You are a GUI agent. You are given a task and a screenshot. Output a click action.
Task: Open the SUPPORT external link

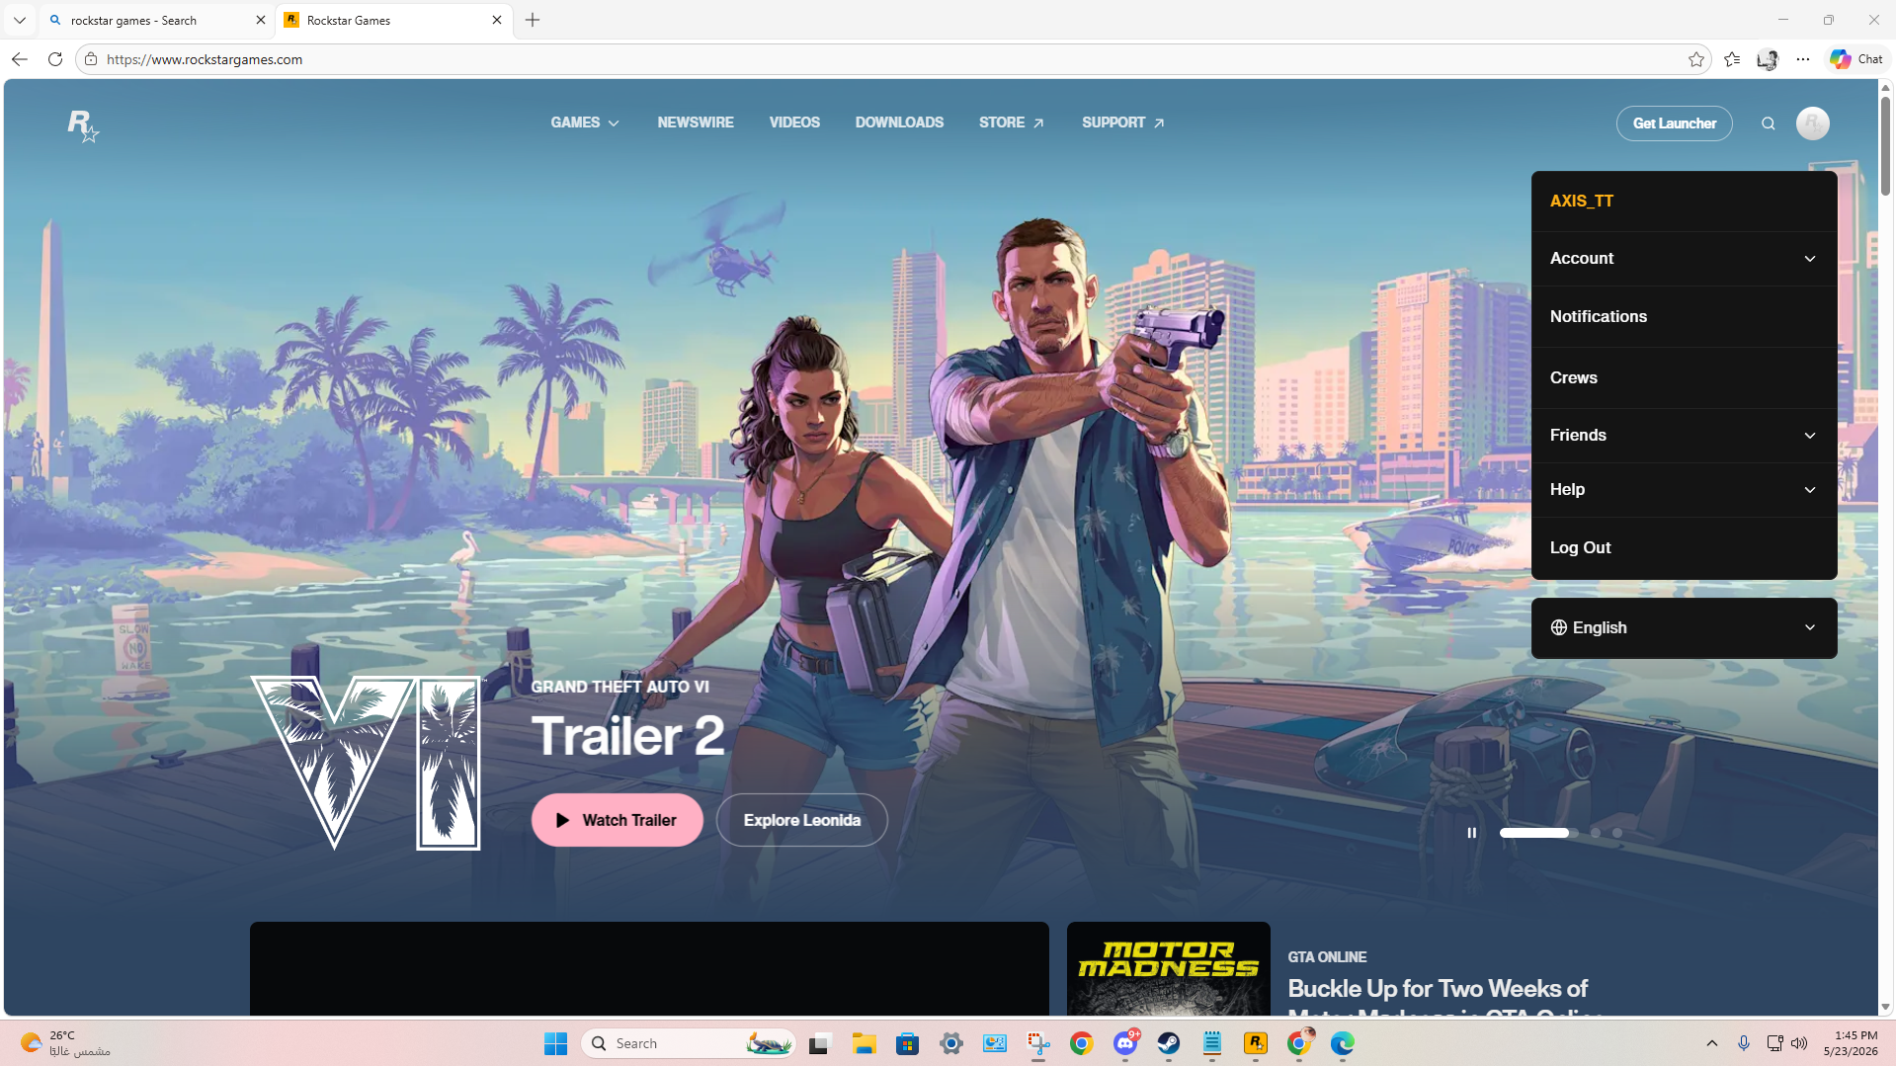pos(1123,123)
